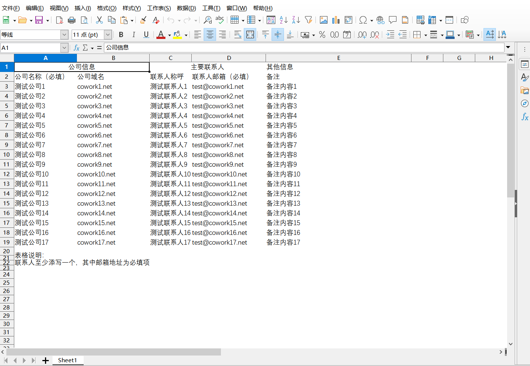Insert a Pivot Table

click(348, 20)
